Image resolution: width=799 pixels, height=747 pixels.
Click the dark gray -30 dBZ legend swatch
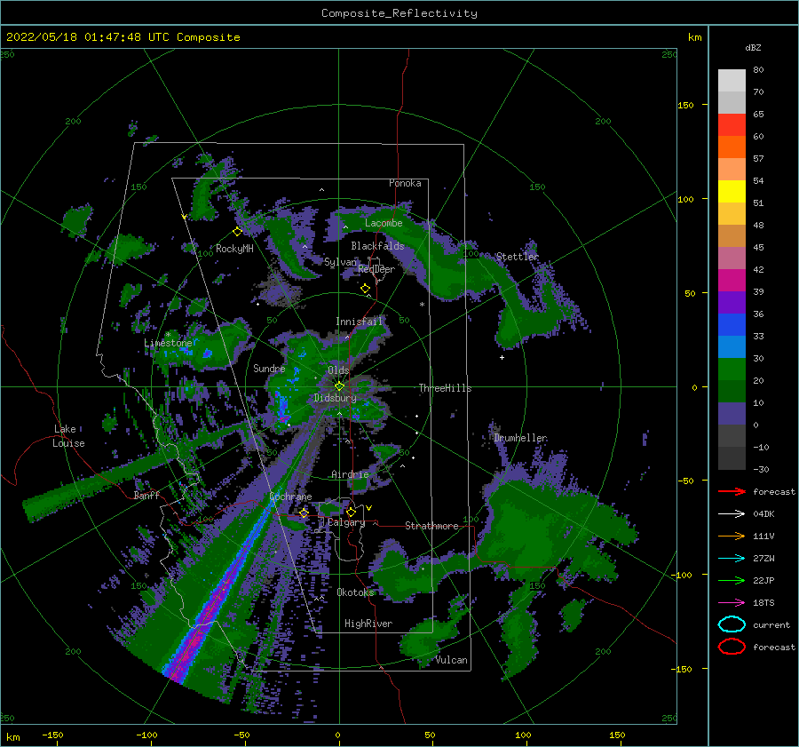coord(732,458)
